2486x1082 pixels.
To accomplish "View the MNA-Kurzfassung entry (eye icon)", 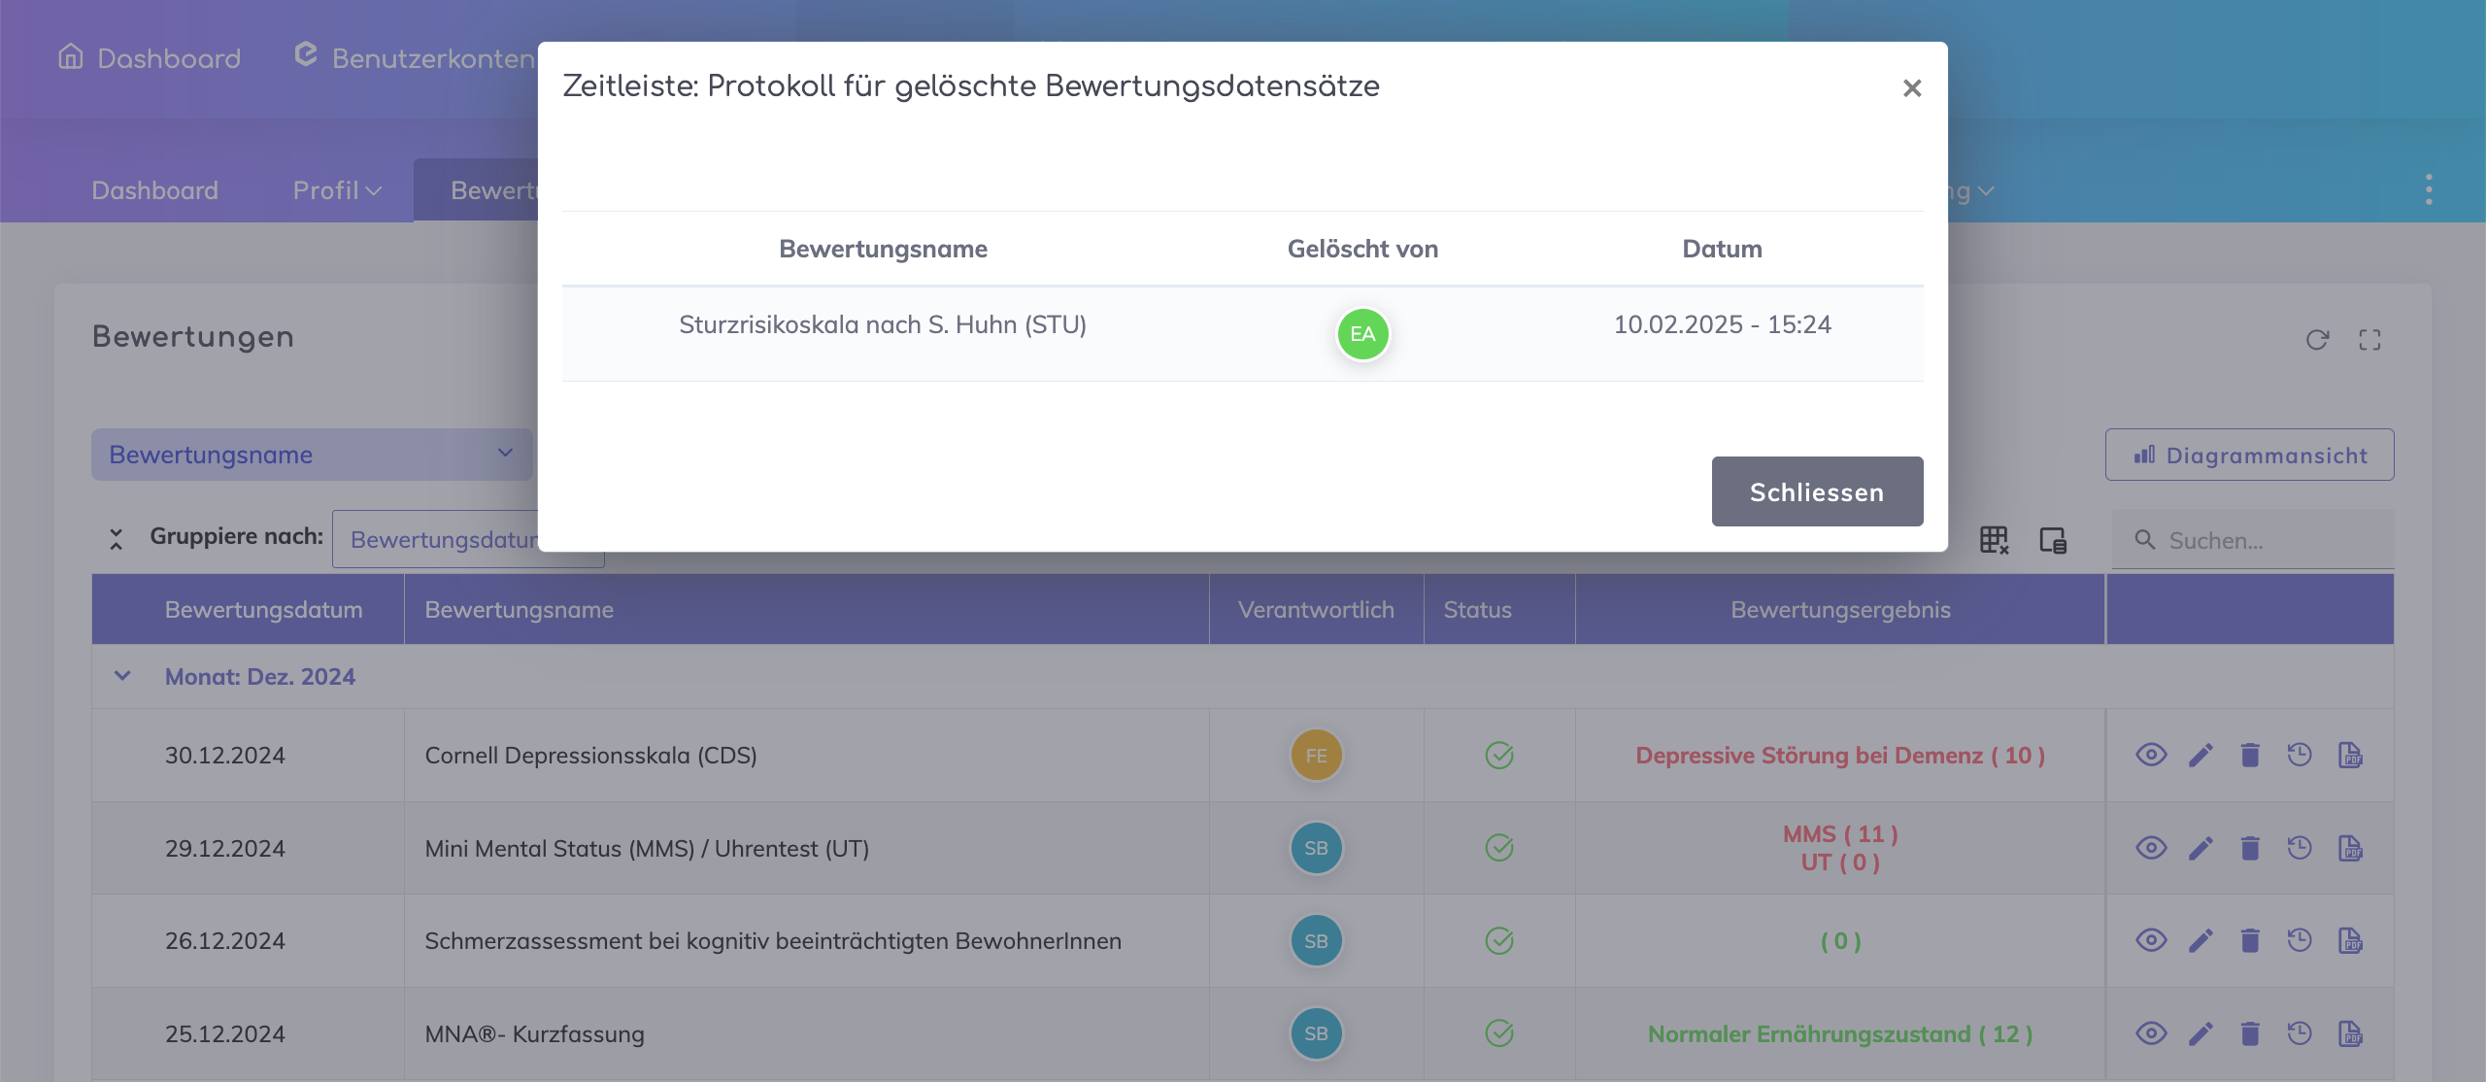I will pyautogui.click(x=2151, y=1032).
